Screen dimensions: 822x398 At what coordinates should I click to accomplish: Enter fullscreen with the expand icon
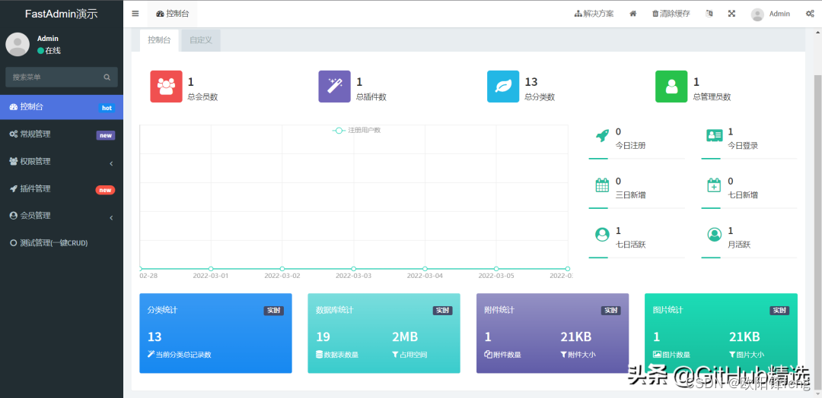pyautogui.click(x=732, y=14)
